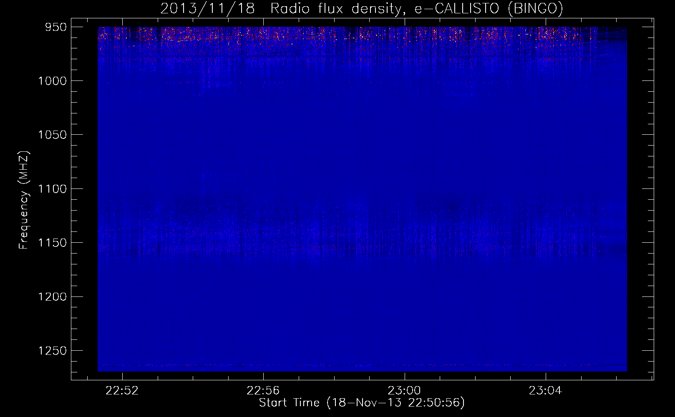Click the 950 frequency tick label
675x417 pixels.
coord(56,27)
